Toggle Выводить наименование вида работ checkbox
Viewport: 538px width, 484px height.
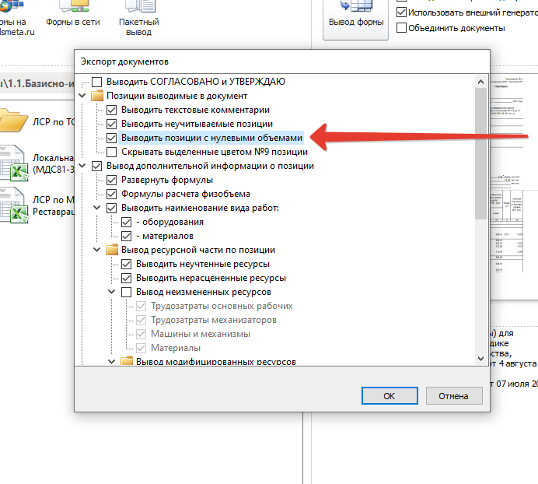[x=111, y=208]
